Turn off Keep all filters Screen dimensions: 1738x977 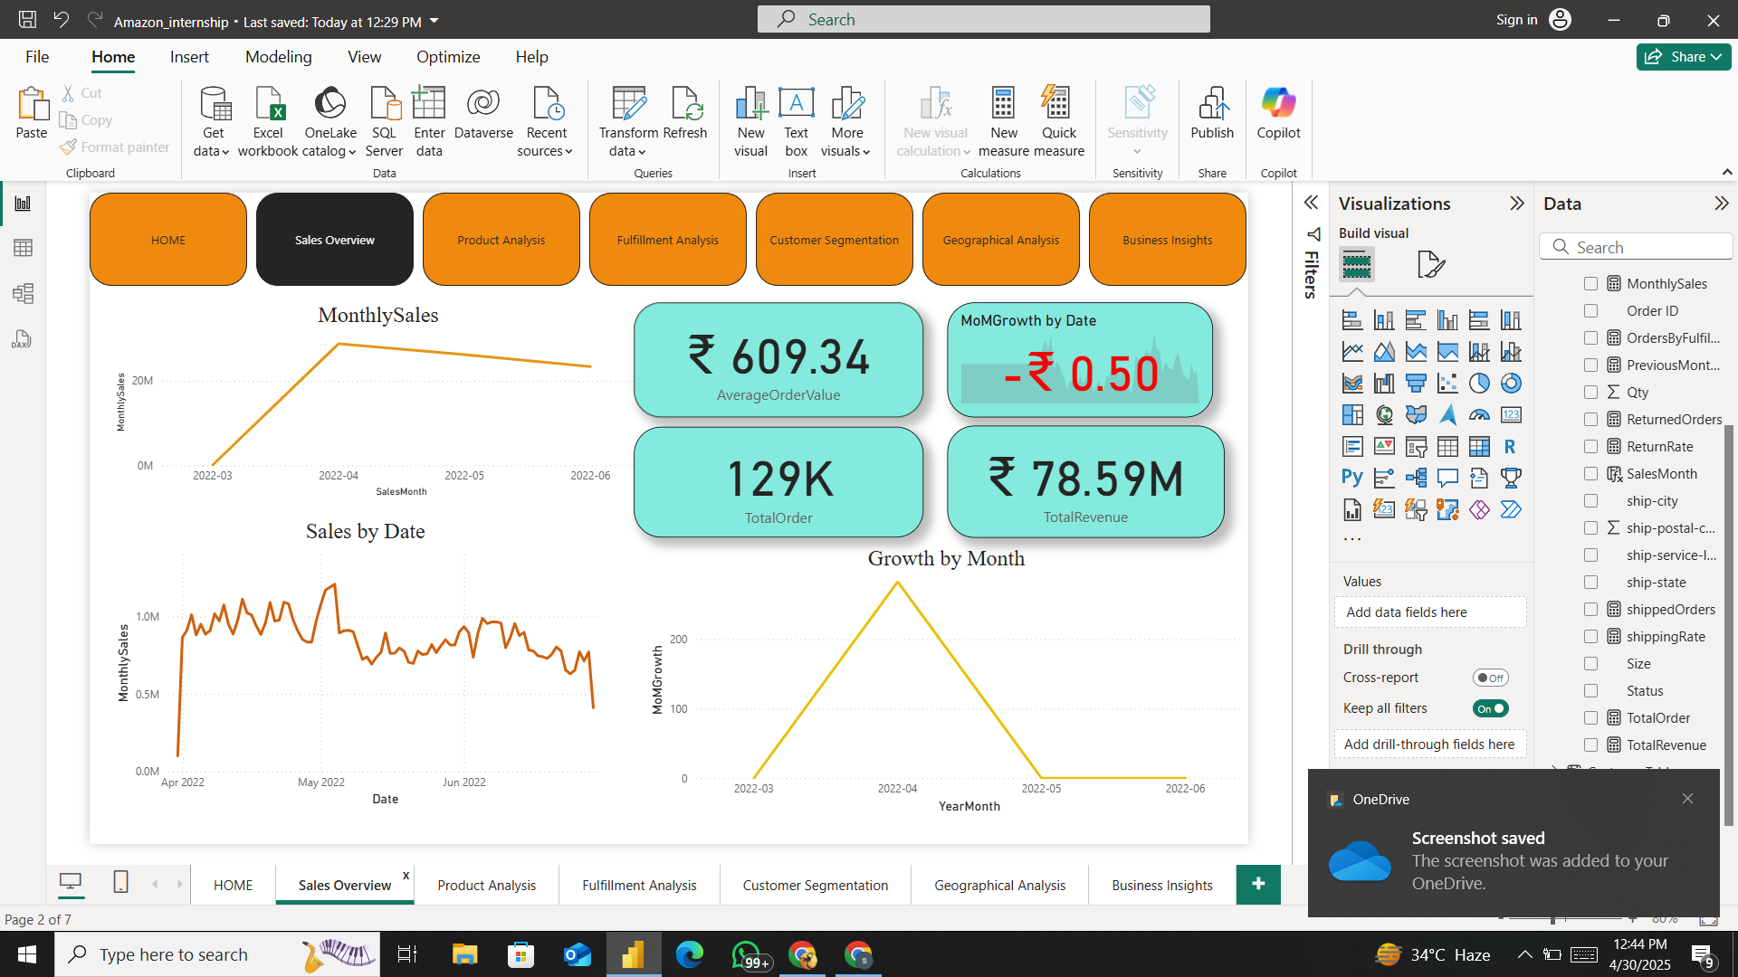coord(1490,708)
